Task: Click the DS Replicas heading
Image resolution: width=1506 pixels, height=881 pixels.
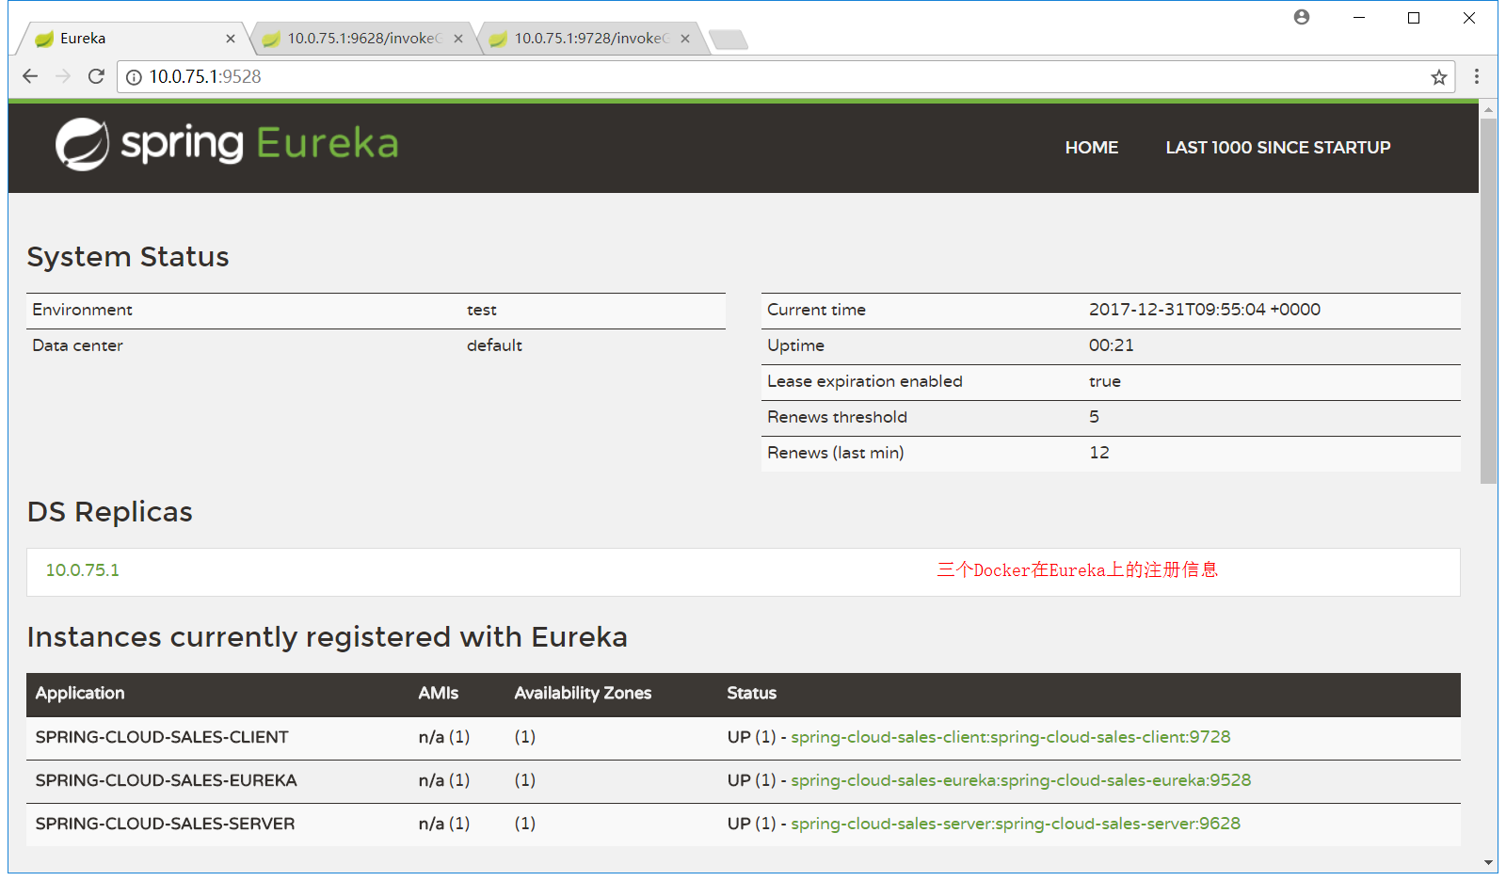Action: point(110,512)
